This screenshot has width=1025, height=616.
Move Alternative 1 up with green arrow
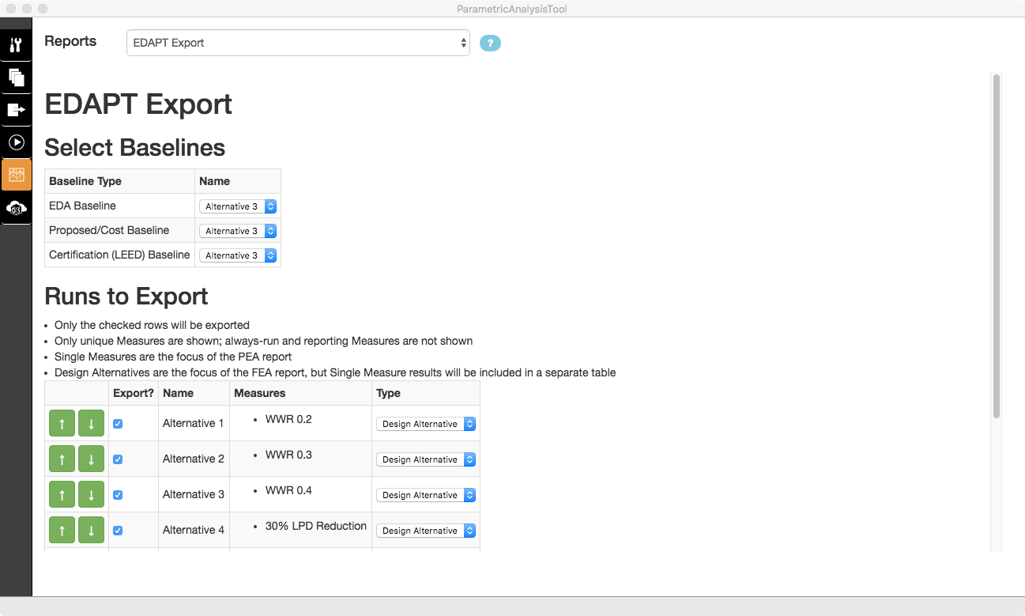pyautogui.click(x=62, y=423)
